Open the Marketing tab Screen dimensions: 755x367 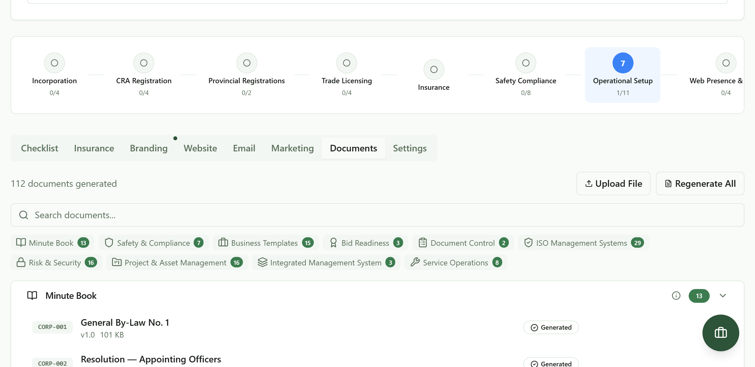point(292,148)
